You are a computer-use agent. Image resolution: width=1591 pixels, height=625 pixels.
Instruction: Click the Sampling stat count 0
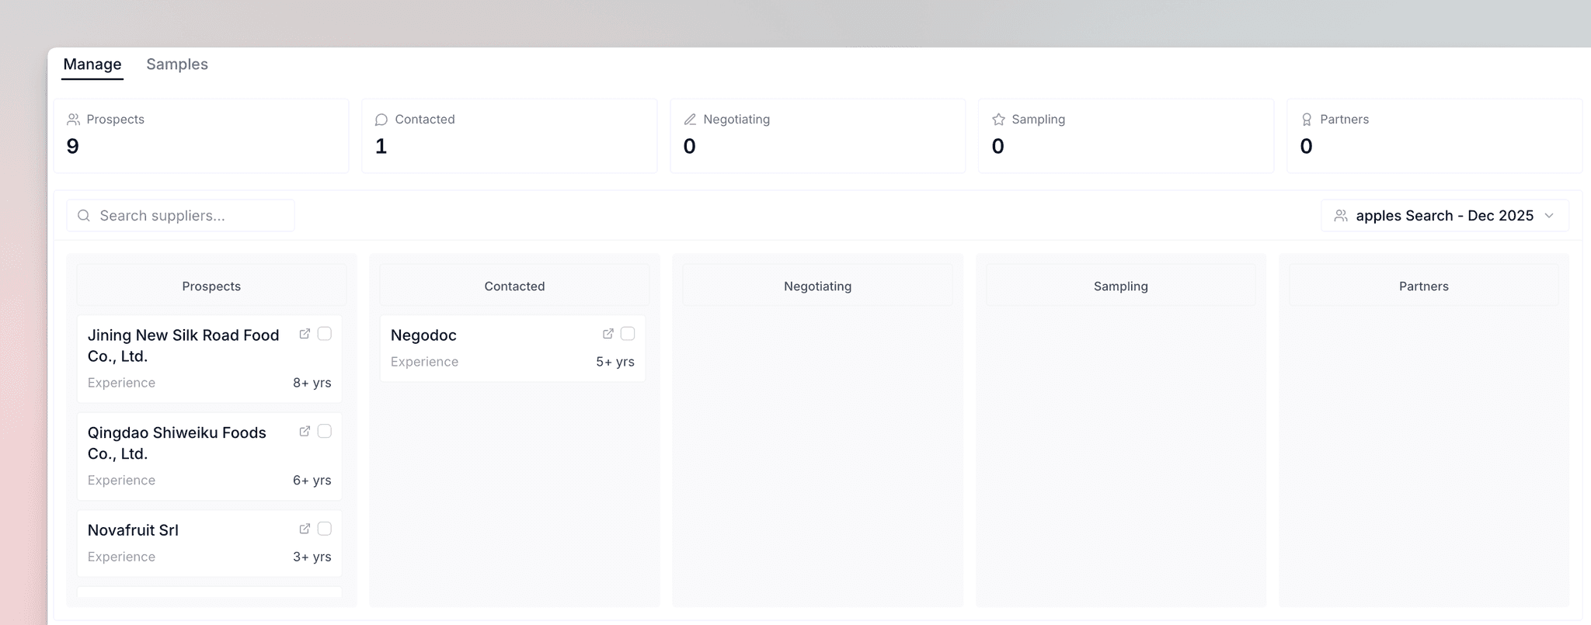998,146
